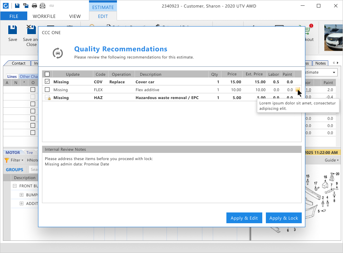Click the printer icon in the title bar
343x253 pixels.
pyautogui.click(x=34, y=6)
